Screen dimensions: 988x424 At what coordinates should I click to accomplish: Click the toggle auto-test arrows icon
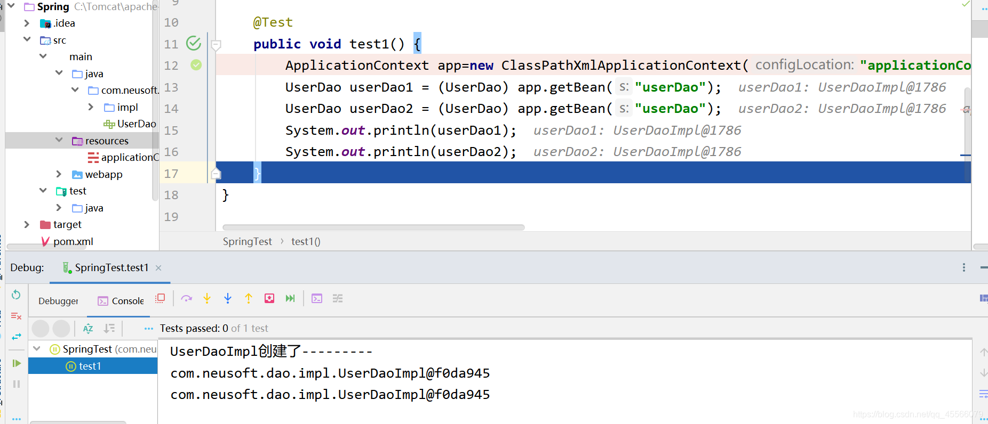coord(16,337)
